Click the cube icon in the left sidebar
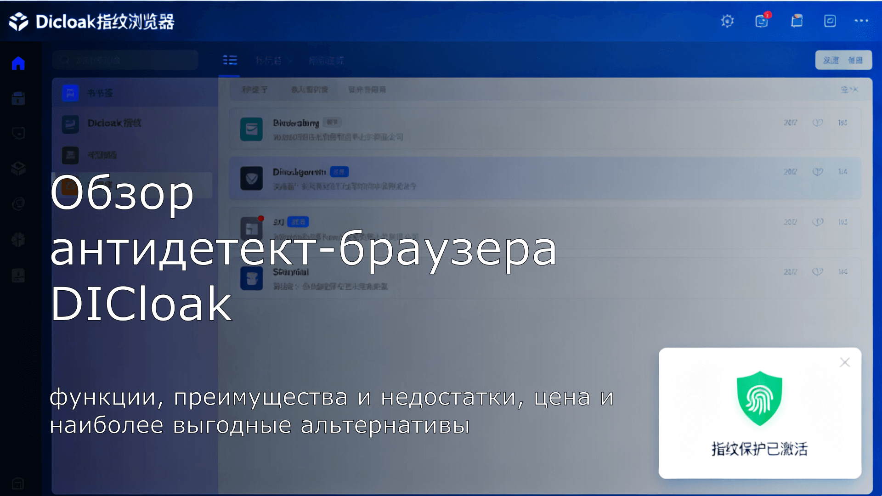882x496 pixels. [x=18, y=169]
